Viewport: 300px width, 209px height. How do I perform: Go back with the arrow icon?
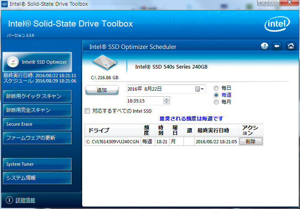tap(277, 46)
